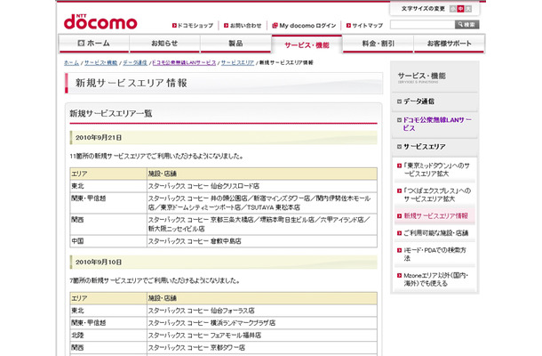Image resolution: width=542 pixels, height=356 pixels.
Task: Click 中国 area cell in first table
Action: [108, 241]
